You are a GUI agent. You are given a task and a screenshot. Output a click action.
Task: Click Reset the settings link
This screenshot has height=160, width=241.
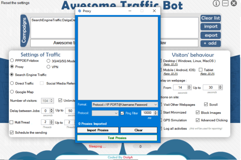(x=15, y=3)
